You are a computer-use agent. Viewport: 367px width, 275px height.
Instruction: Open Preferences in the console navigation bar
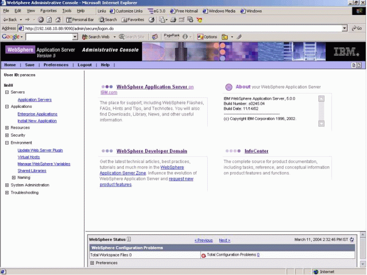pos(56,65)
